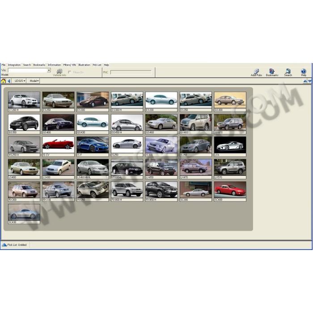Viewport: 313px width, 313px height.
Task: Click the Search magnifier toolbar icon
Action: [288, 72]
